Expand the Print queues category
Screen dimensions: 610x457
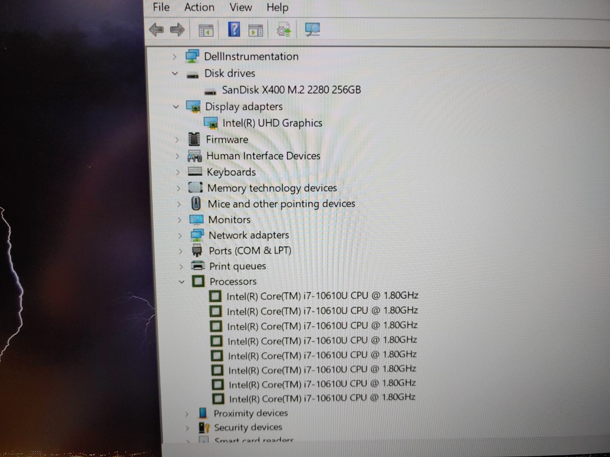tap(181, 267)
